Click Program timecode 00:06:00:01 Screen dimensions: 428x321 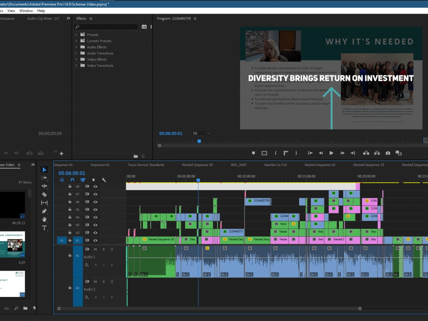coord(171,134)
